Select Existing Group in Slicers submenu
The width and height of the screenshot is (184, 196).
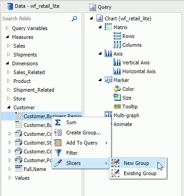(138, 173)
